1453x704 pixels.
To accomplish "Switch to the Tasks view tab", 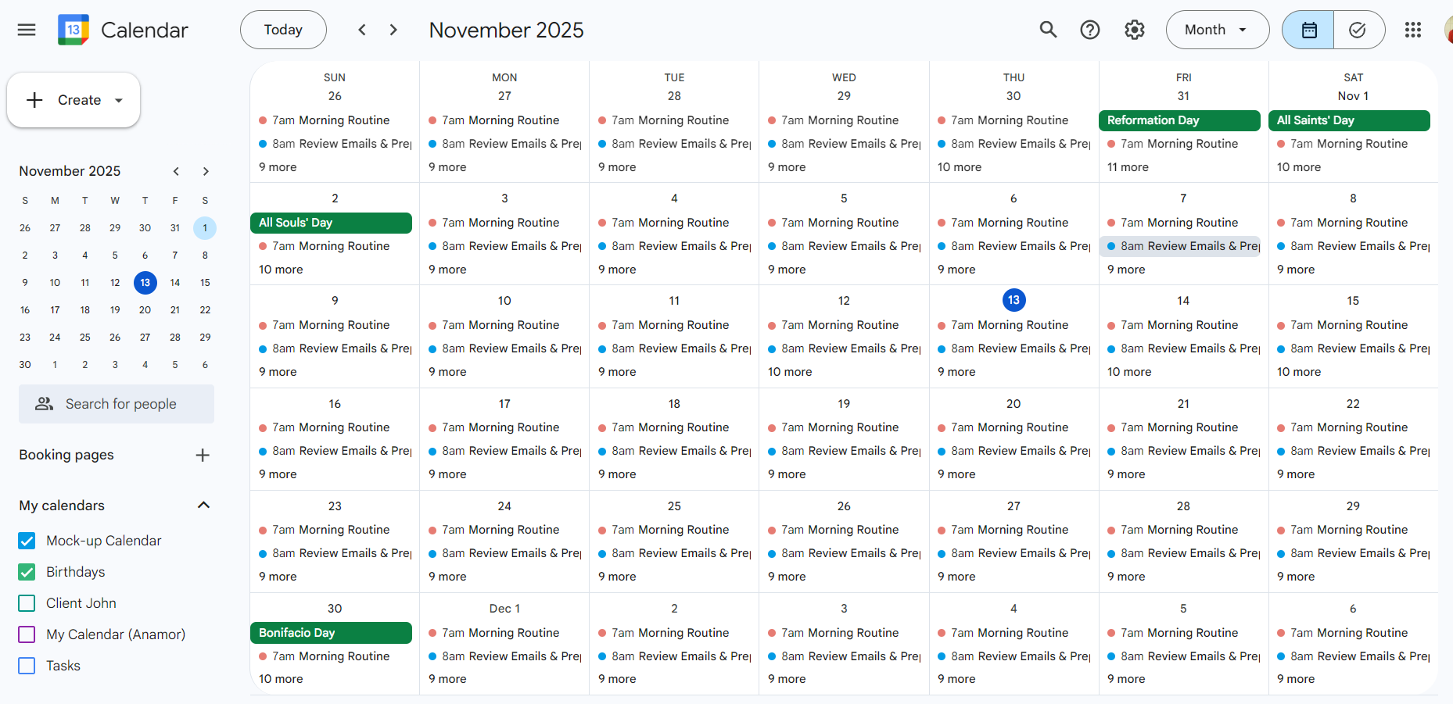I will (x=1358, y=30).
